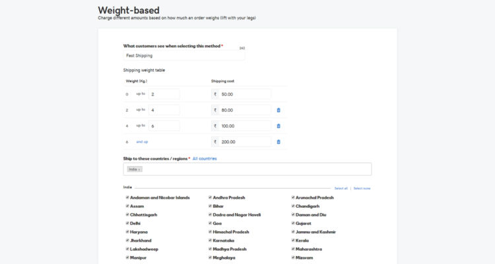Toggle the Himachal Pradesh checkbox
Screen dimensions: 495x264
[x=210, y=232]
